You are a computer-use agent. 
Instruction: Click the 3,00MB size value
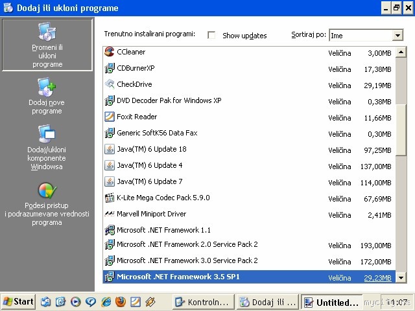pos(379,53)
